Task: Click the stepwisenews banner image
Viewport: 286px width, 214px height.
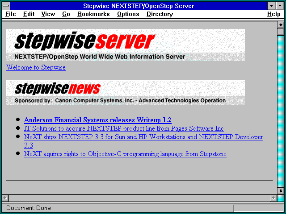Action: tap(126, 92)
